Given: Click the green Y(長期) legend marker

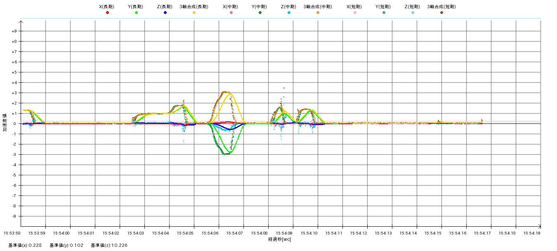Looking at the screenshot, I should pos(136,13).
